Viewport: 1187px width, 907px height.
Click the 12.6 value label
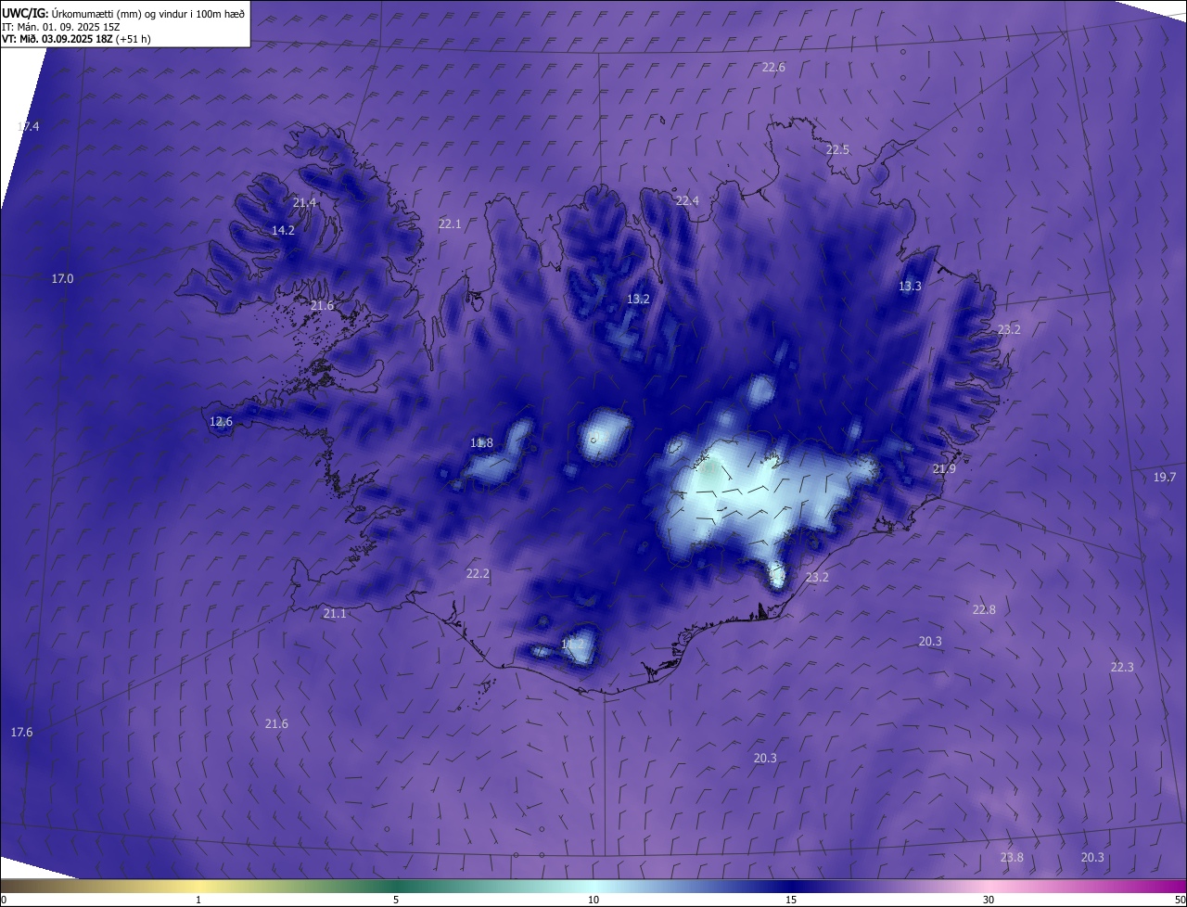[221, 421]
